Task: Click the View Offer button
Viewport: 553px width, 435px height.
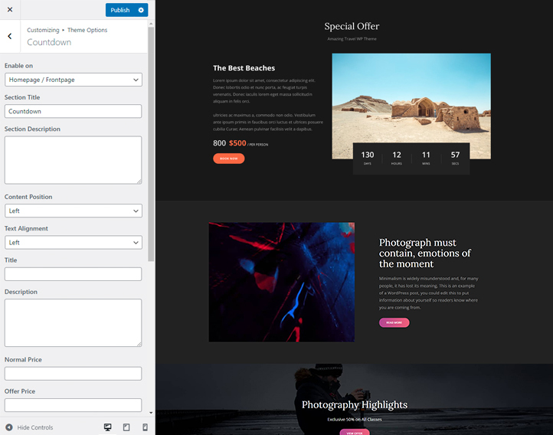Action: point(355,432)
